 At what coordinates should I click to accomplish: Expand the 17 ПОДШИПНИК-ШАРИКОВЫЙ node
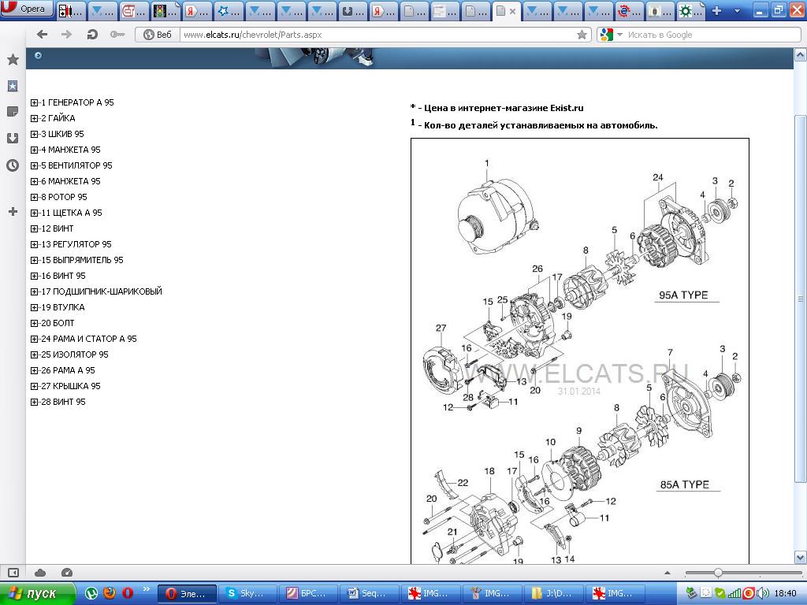click(x=35, y=291)
